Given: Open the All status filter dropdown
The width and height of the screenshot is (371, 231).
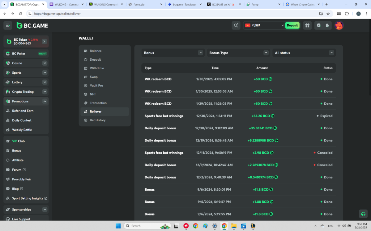Looking at the screenshot, I should (x=304, y=53).
